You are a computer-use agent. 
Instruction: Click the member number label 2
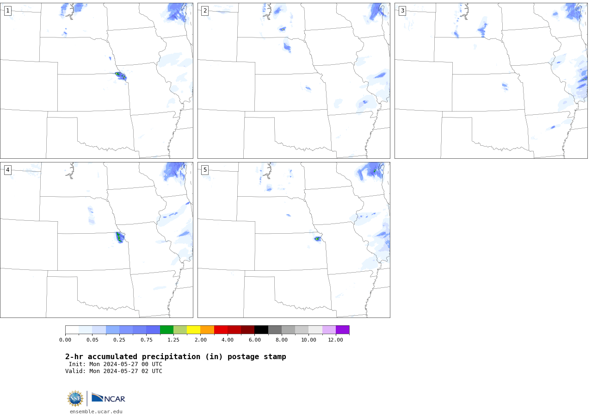205,11
